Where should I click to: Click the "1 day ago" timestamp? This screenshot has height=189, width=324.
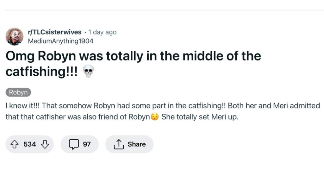click(x=103, y=32)
